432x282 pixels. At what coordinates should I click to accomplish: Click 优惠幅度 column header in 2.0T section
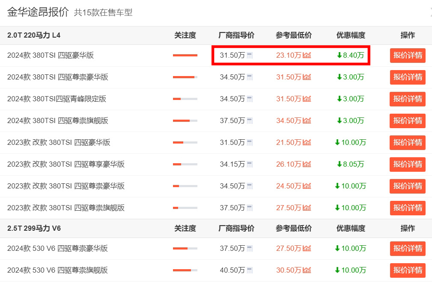click(351, 35)
